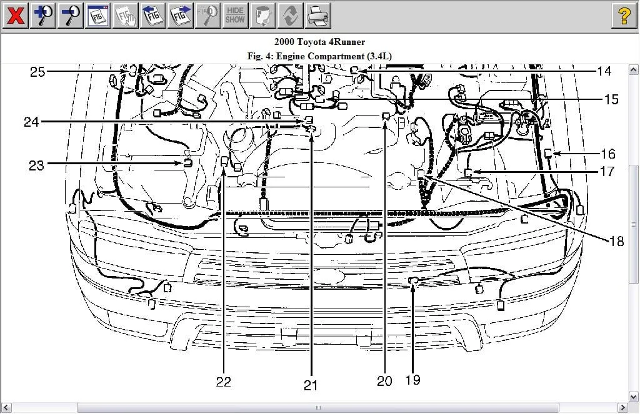This screenshot has height=414, width=640.
Task: Go to the next figure
Action: pyautogui.click(x=181, y=16)
